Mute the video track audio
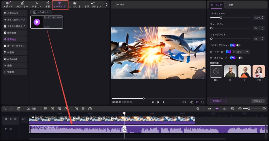Screen dimensions: 269x141 pos(15,119)
